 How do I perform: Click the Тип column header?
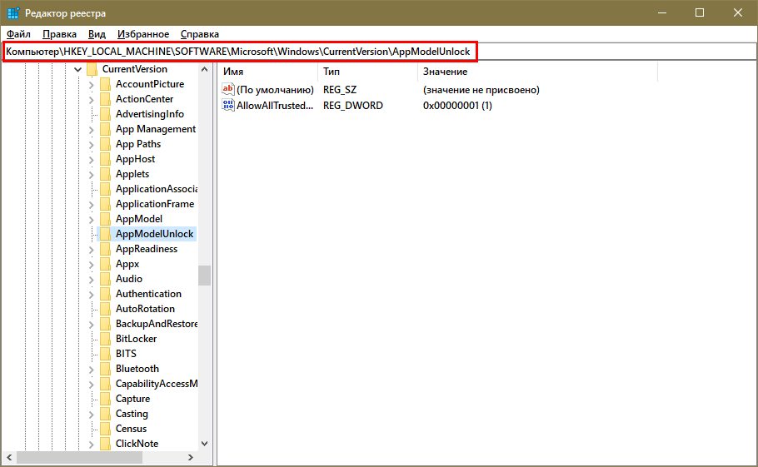(x=367, y=72)
